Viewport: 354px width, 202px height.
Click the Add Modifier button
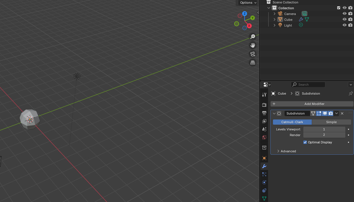click(312, 104)
